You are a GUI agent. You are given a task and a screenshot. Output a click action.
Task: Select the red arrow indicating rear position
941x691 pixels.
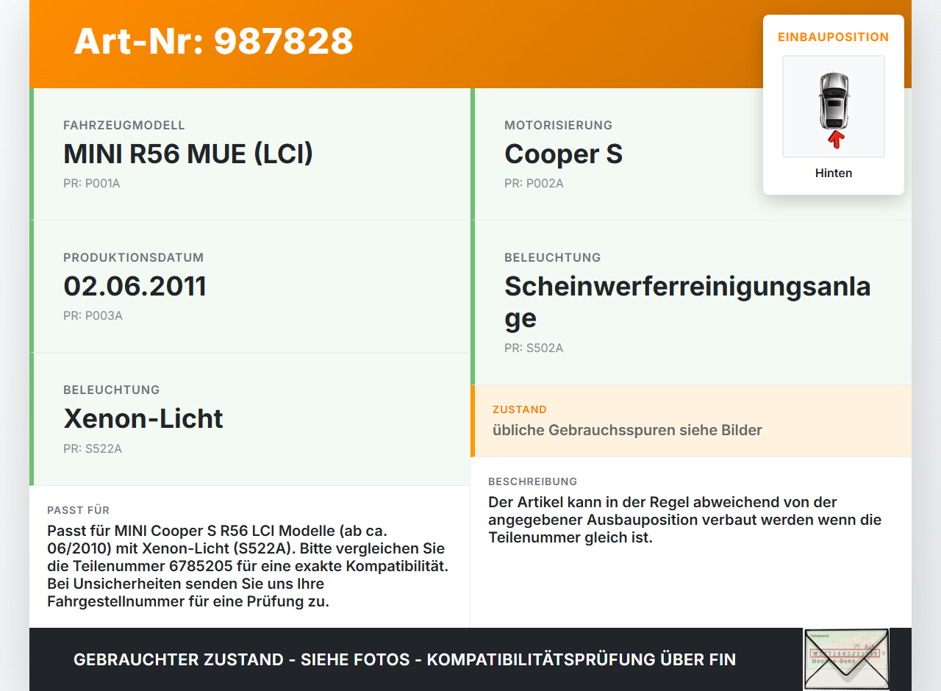coord(834,140)
